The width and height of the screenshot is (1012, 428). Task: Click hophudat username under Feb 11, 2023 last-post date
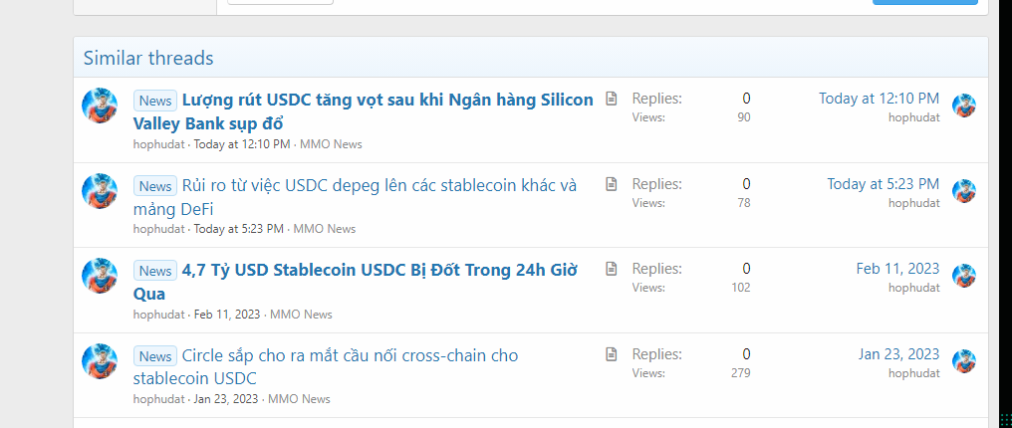coord(913,288)
